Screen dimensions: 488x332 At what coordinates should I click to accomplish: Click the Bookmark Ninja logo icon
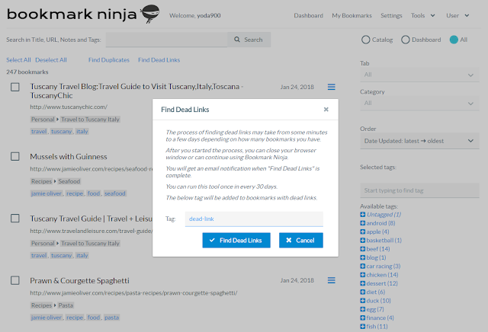pos(150,14)
